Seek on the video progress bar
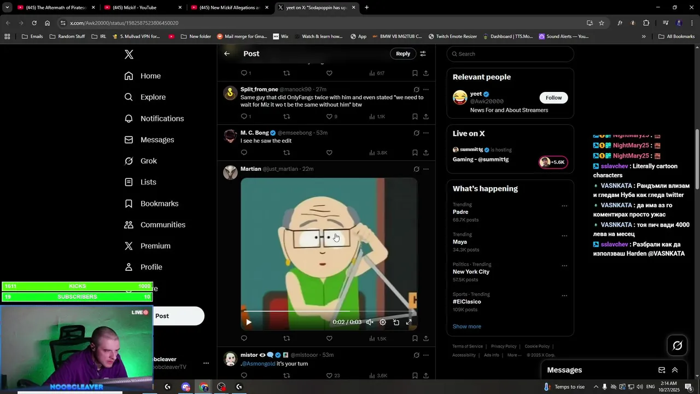 pos(328,311)
